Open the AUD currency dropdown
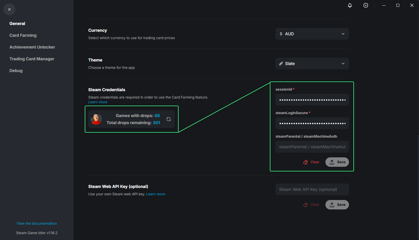The width and height of the screenshot is (419, 240). [x=312, y=34]
